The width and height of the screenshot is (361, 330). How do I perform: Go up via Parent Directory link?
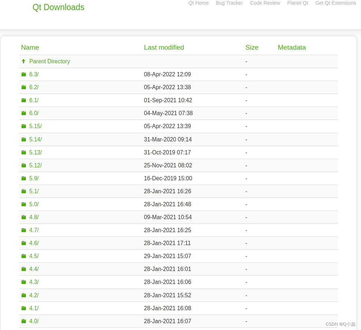(50, 61)
